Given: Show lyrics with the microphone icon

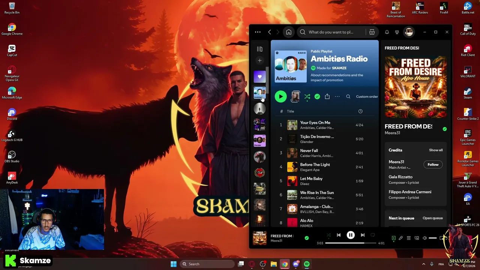Looking at the screenshot, I should pos(401,238).
